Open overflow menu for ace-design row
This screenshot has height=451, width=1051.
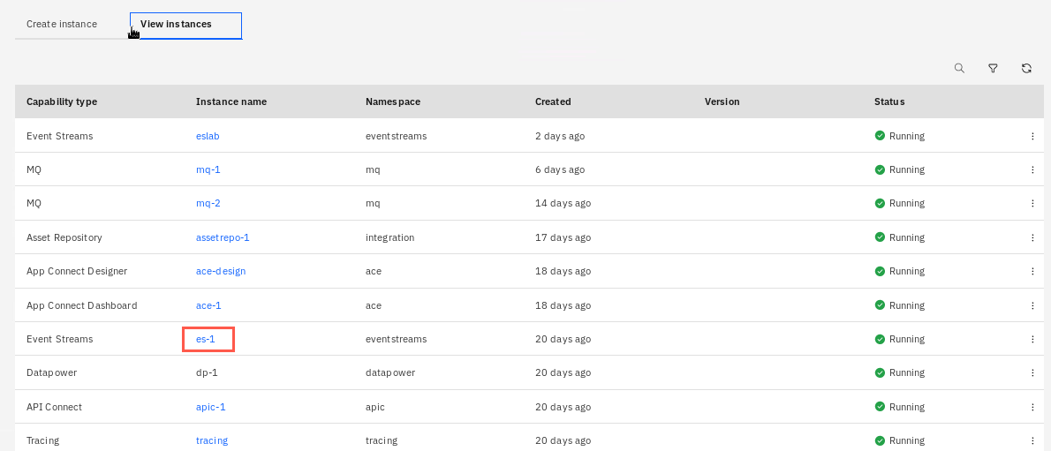(1032, 272)
